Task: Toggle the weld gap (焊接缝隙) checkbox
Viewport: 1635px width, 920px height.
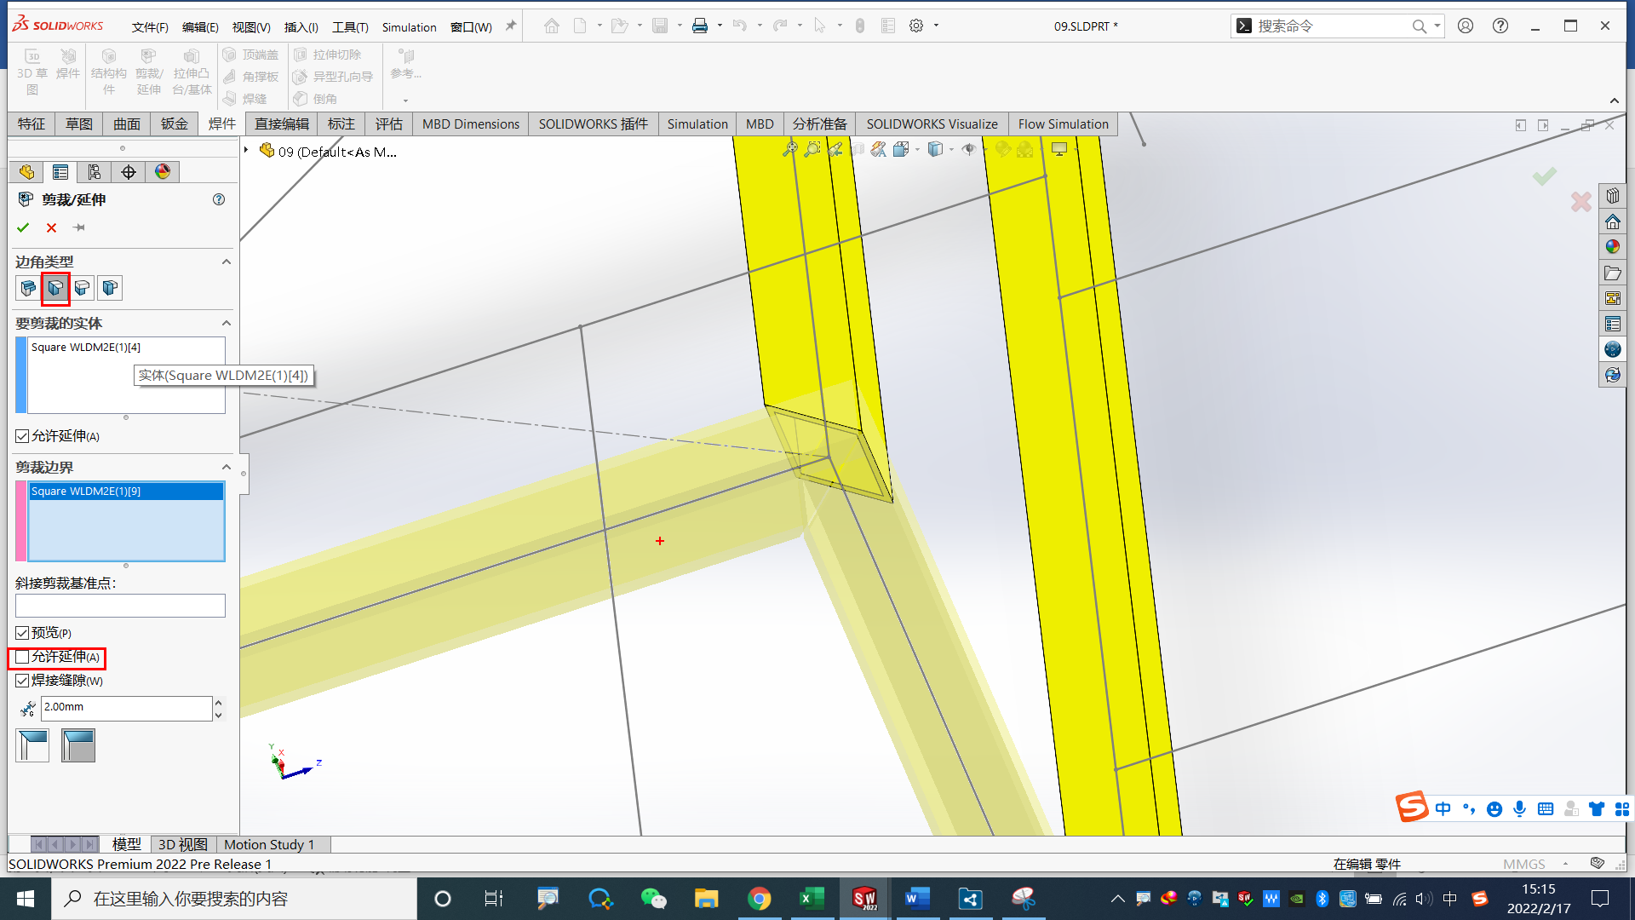Action: (22, 681)
